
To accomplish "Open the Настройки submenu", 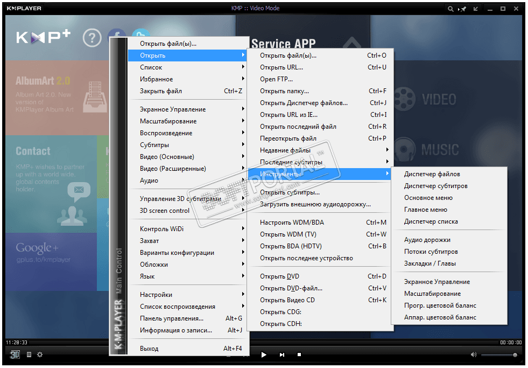I will pos(187,295).
